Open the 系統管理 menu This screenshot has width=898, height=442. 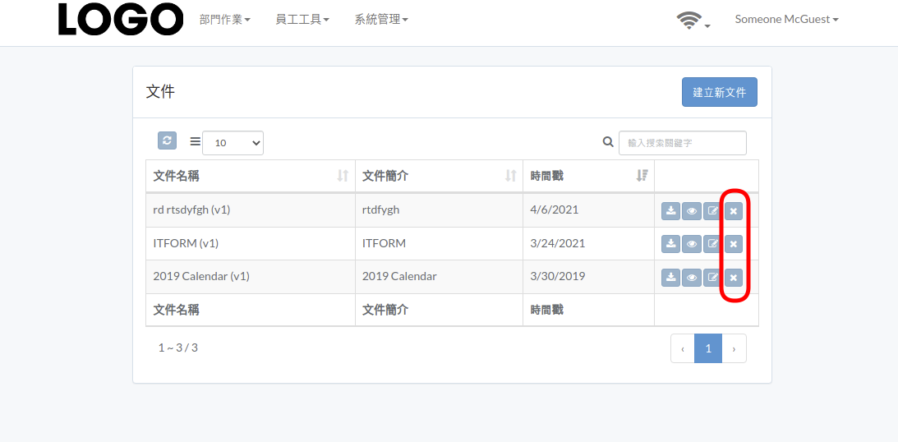381,20
